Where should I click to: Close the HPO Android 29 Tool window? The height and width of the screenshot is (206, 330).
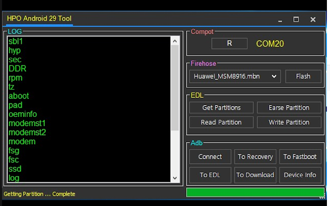(313, 20)
